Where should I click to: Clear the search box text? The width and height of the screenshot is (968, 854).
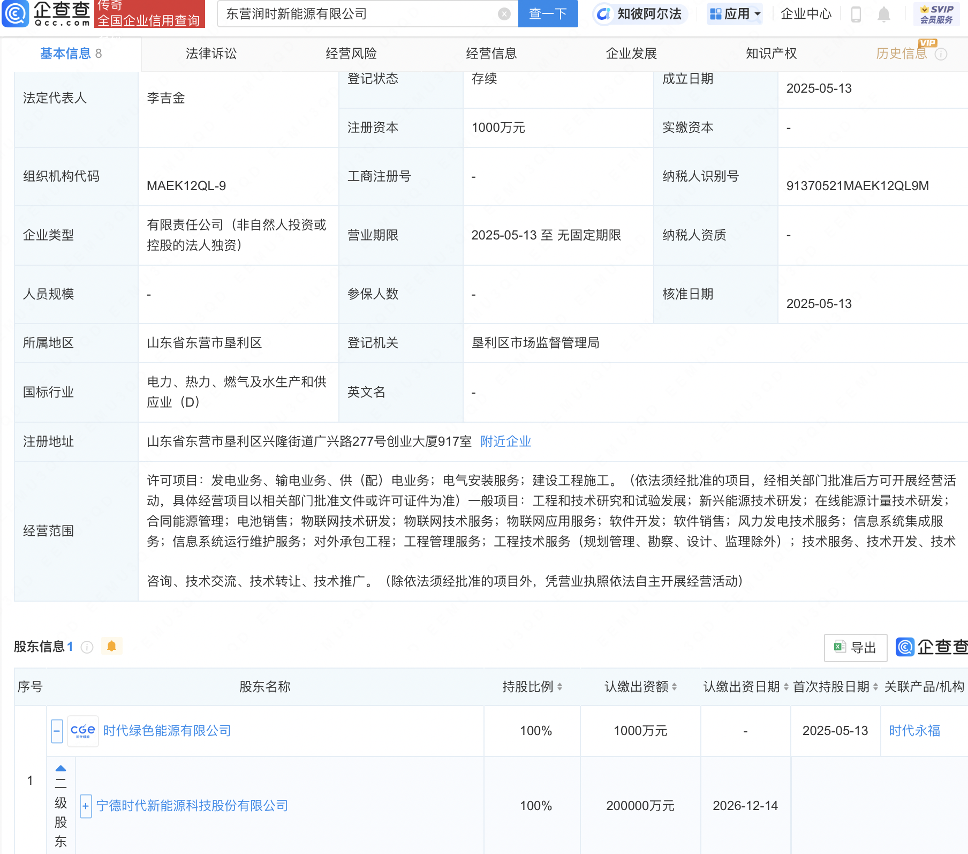pyautogui.click(x=504, y=14)
